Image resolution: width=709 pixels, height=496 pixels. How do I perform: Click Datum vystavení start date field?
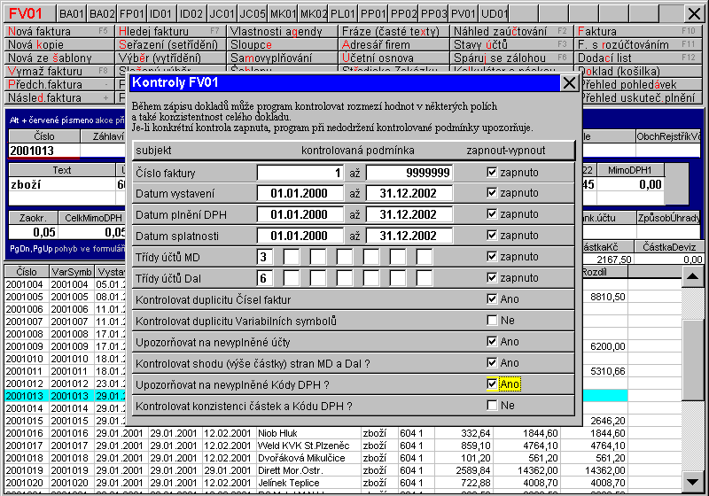[300, 193]
